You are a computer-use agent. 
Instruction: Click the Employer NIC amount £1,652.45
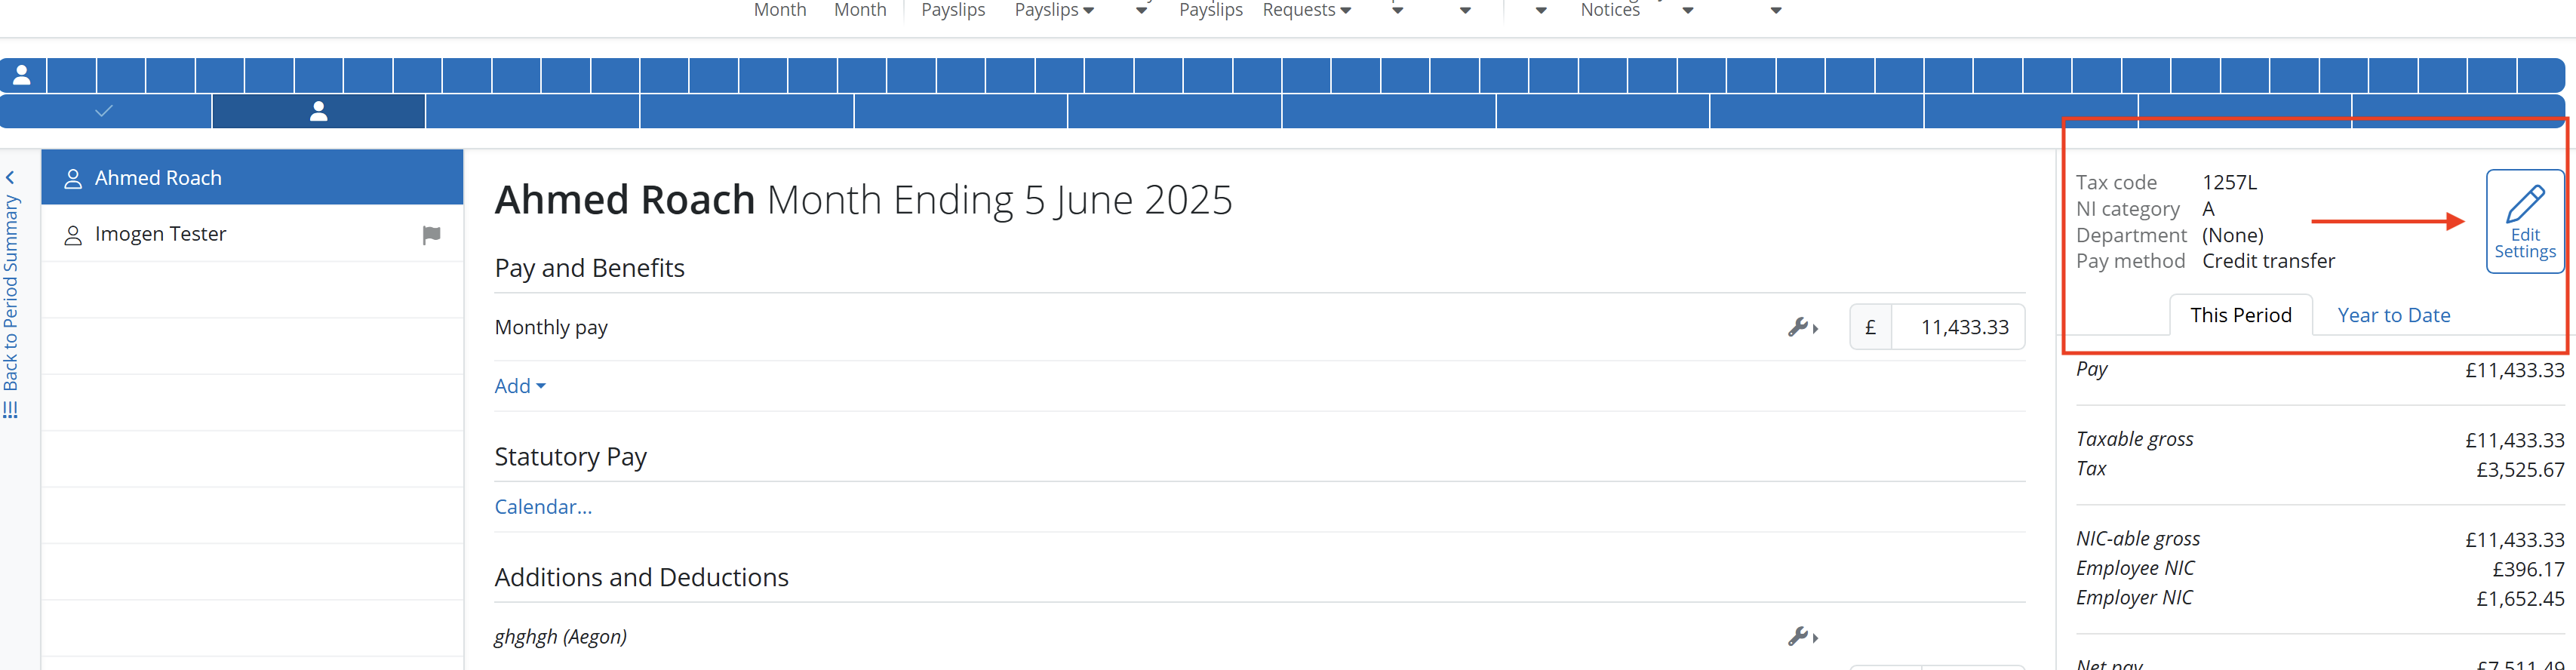tap(2519, 599)
